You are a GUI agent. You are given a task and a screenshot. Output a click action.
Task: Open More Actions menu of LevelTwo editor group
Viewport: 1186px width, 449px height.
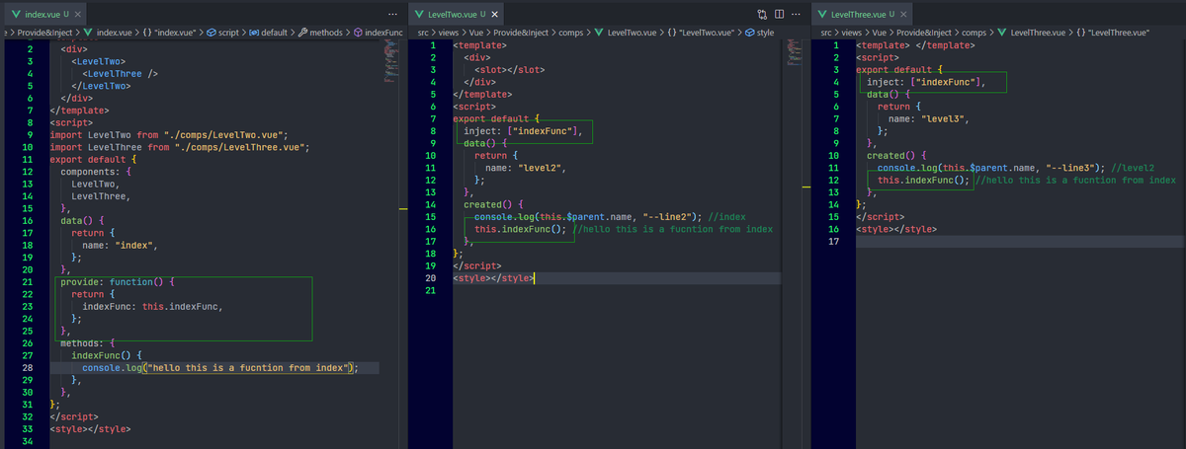[797, 14]
